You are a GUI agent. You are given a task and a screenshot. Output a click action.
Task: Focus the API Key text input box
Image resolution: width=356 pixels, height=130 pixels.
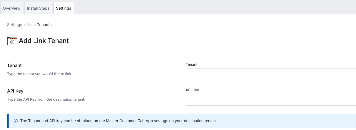click(271, 100)
